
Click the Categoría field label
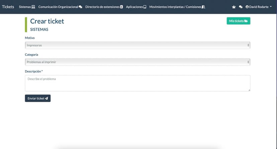click(31, 55)
